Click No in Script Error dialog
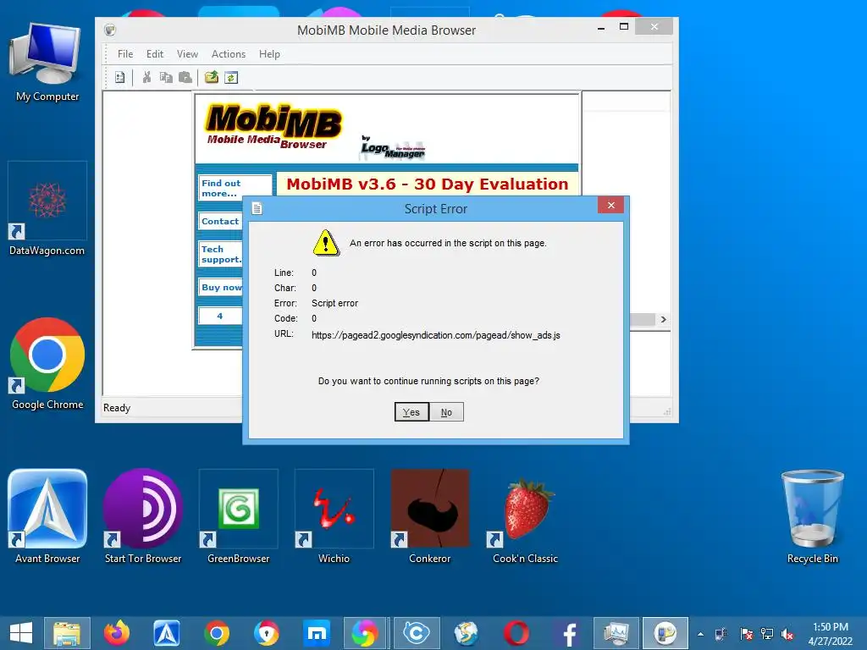Image resolution: width=867 pixels, height=650 pixels. point(446,412)
